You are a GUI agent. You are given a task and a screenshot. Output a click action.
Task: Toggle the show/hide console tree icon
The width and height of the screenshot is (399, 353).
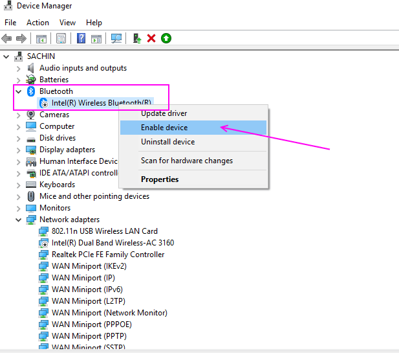point(41,39)
